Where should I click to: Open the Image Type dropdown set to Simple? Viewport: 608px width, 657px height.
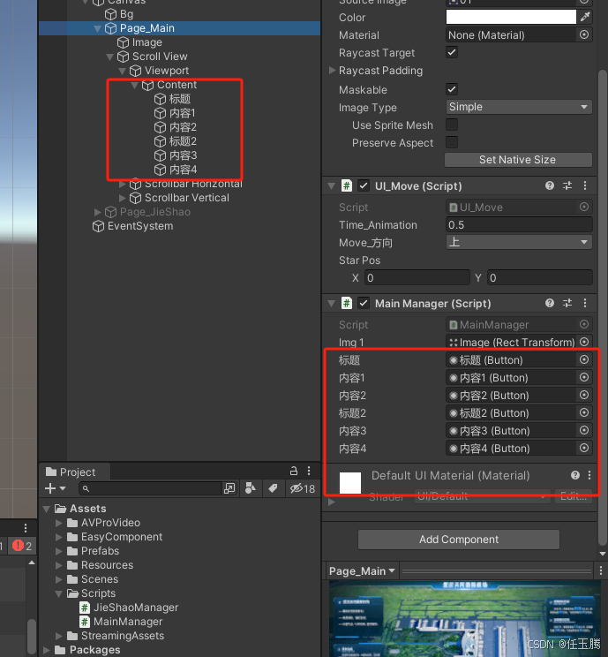click(x=519, y=107)
